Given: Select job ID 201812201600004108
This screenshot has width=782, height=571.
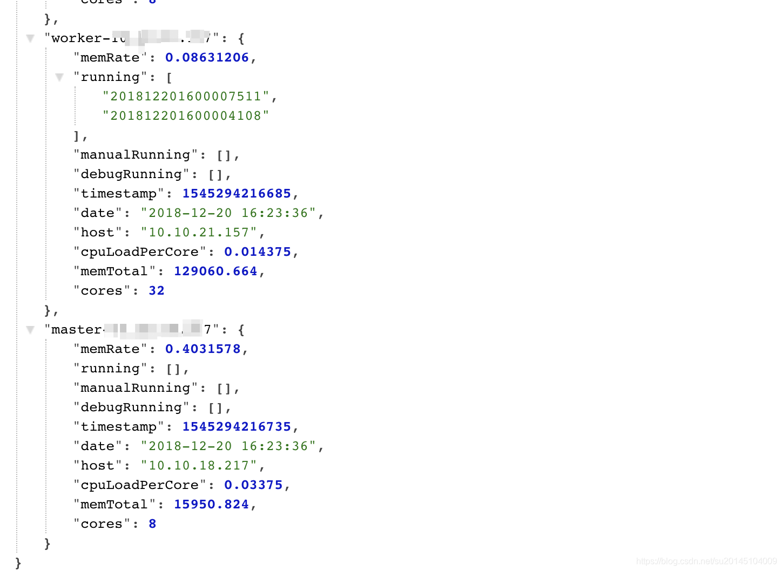Looking at the screenshot, I should click(x=186, y=116).
